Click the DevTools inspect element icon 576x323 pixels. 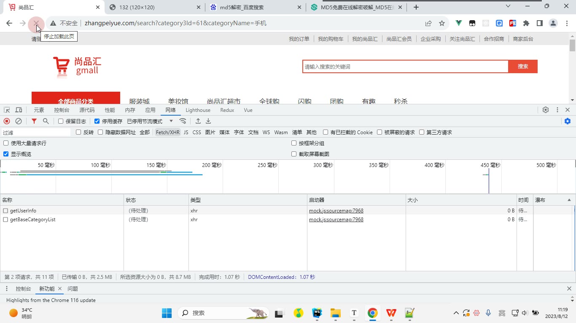(7, 110)
